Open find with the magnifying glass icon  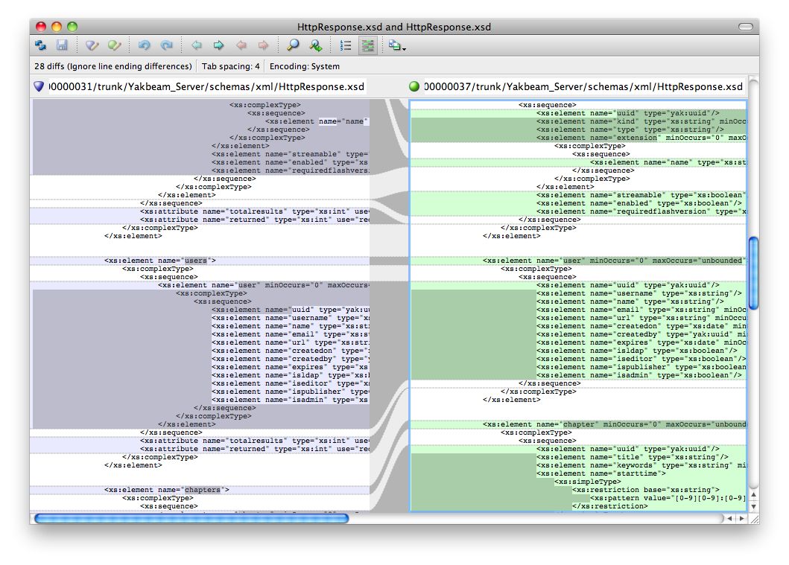coord(293,45)
